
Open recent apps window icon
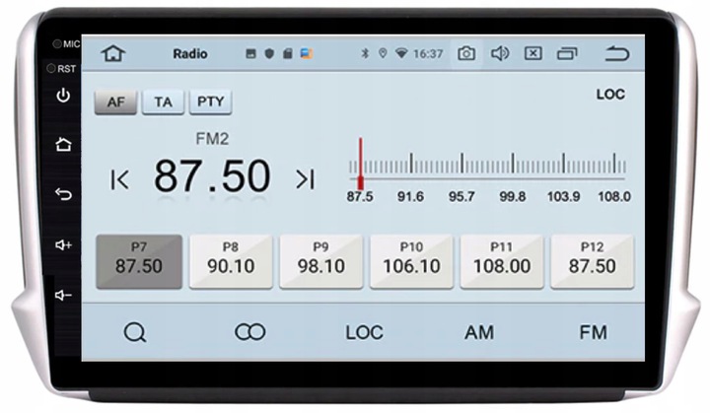click(566, 53)
